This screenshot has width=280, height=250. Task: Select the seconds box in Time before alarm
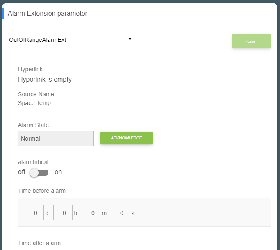click(120, 213)
